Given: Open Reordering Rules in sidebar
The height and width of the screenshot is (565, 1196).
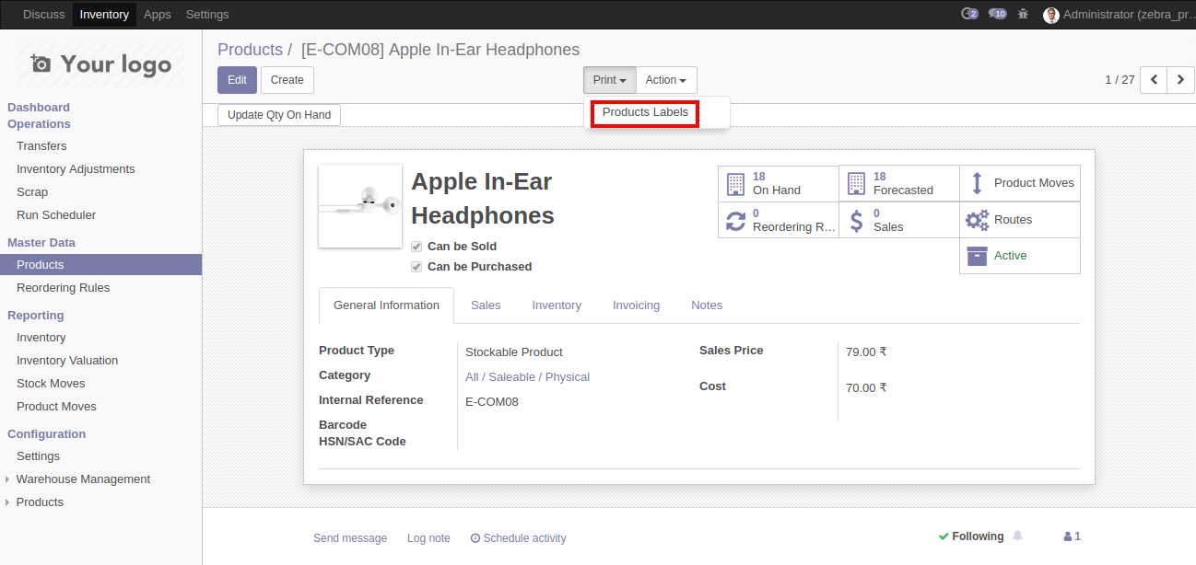Looking at the screenshot, I should click(x=63, y=288).
